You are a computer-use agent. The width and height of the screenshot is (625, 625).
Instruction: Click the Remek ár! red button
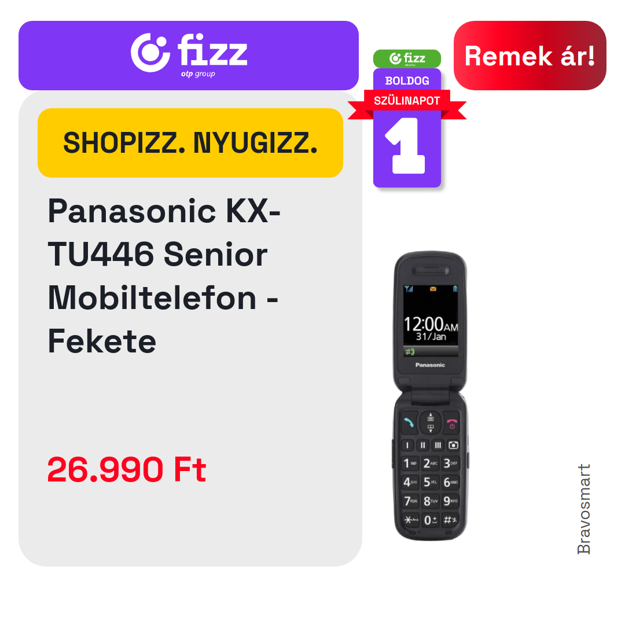click(530, 56)
